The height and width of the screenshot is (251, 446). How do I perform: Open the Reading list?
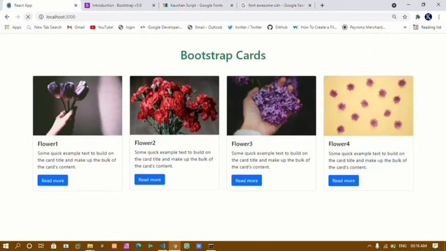click(x=427, y=27)
